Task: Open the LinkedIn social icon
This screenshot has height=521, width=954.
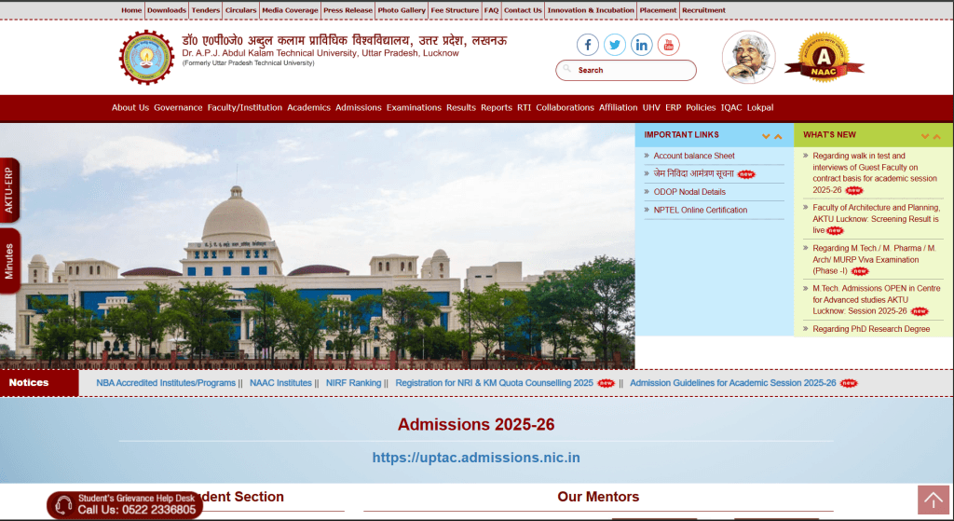Action: (641, 45)
